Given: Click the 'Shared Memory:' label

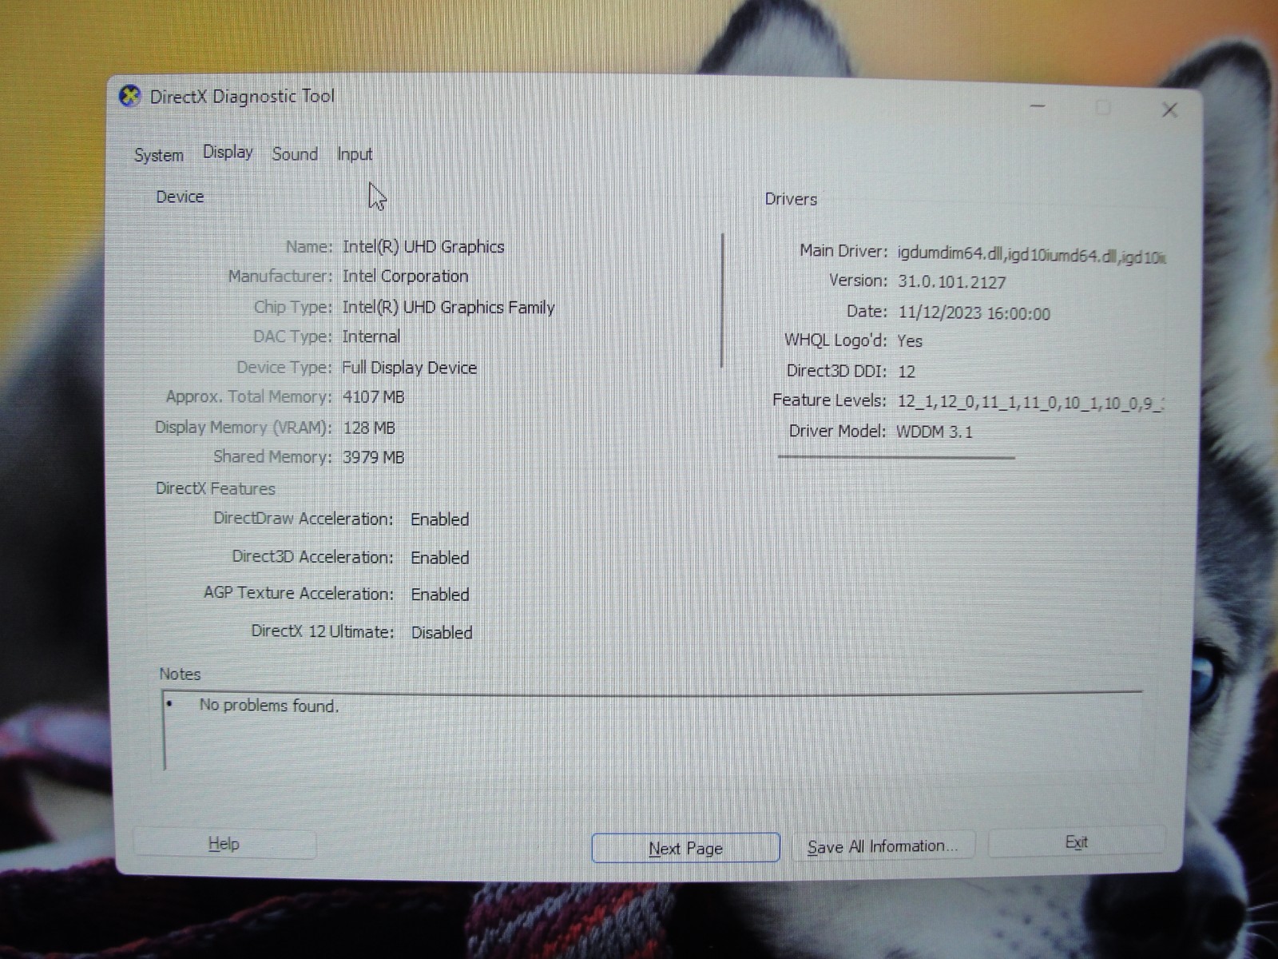Looking at the screenshot, I should (272, 457).
